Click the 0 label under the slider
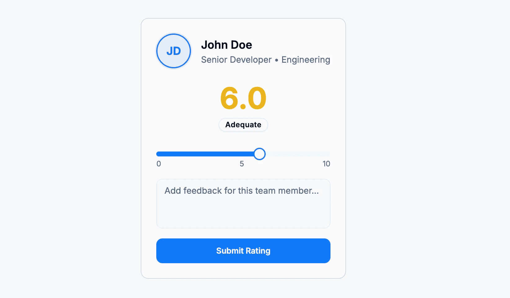Viewport: 510px width, 298px height. pyautogui.click(x=158, y=164)
